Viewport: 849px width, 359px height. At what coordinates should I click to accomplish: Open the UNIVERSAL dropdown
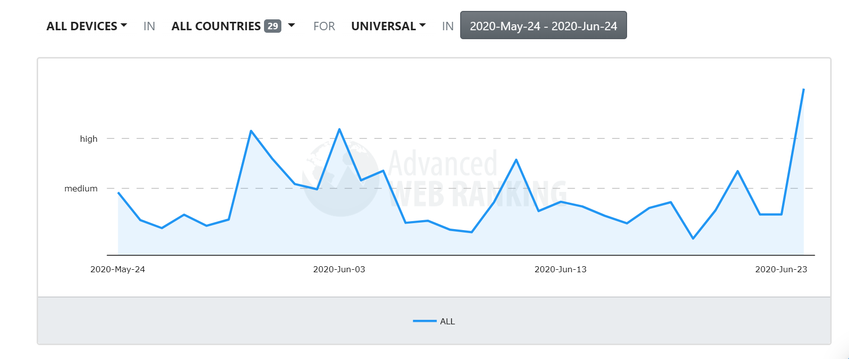(388, 26)
